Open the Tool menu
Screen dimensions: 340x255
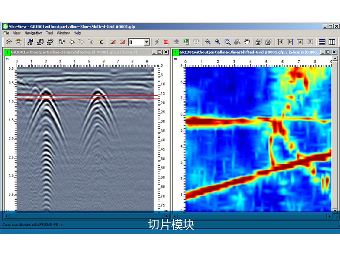click(x=49, y=33)
